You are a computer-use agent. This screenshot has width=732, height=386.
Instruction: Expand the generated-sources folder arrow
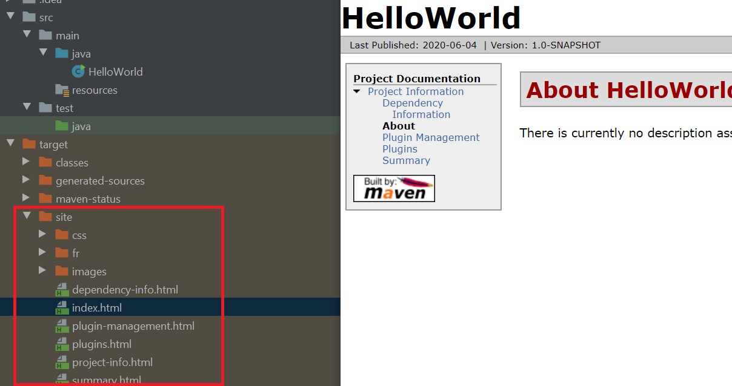[x=26, y=180]
